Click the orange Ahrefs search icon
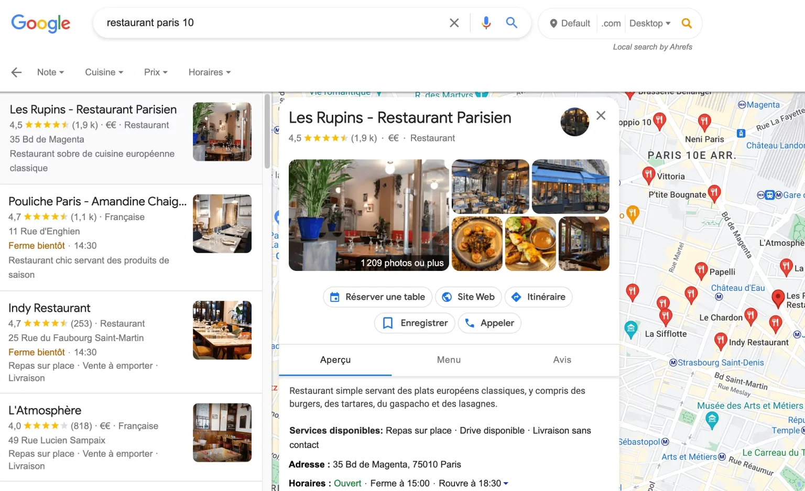The image size is (805, 491). 687,23
